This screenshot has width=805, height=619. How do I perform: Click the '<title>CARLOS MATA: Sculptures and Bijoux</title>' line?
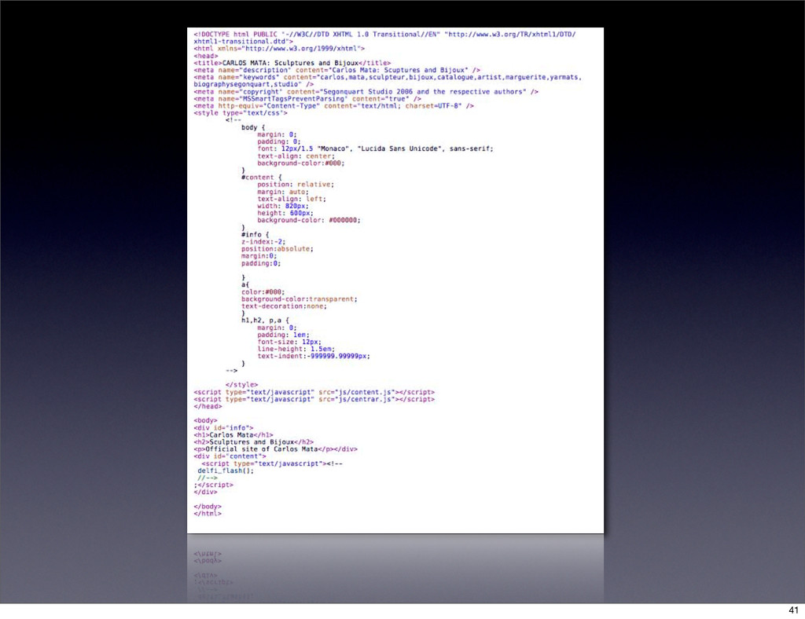tap(292, 63)
